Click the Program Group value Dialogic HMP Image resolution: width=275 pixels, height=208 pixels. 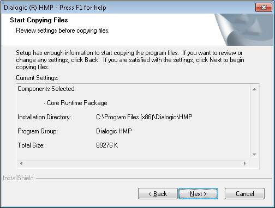click(114, 131)
